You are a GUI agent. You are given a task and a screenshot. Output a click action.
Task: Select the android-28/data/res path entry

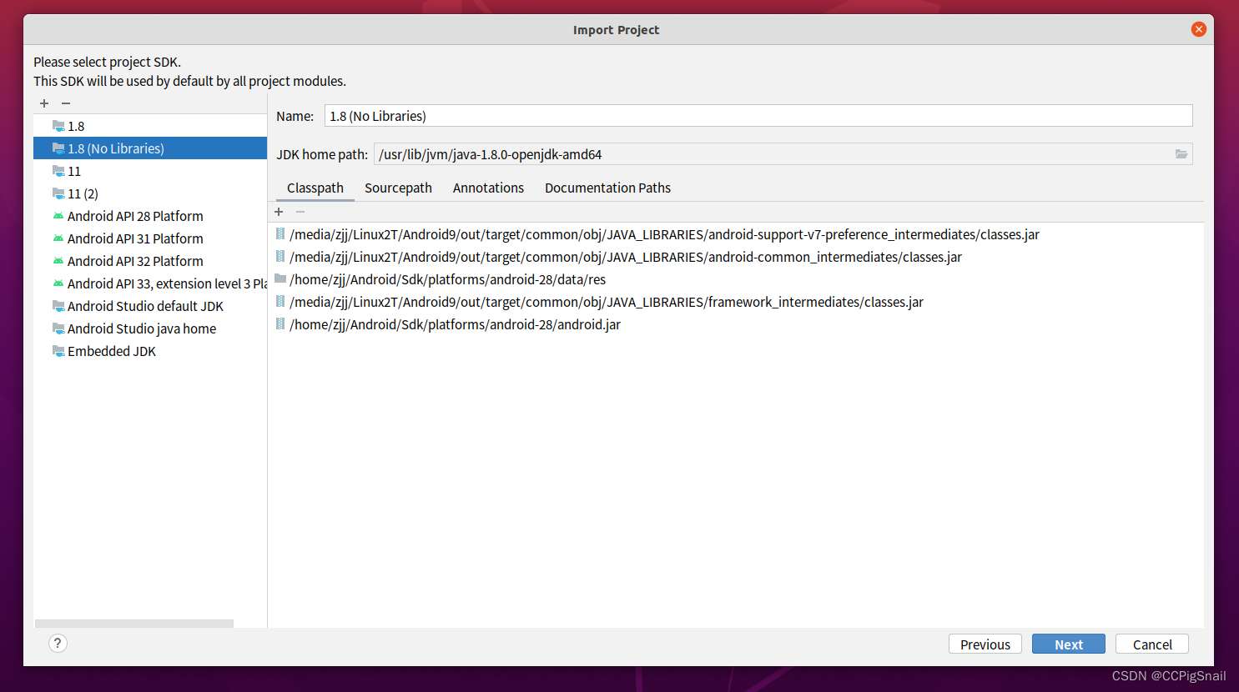(x=447, y=279)
